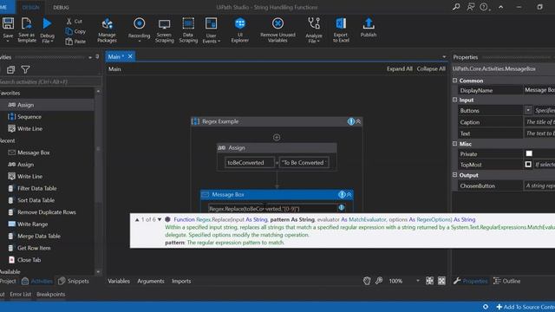
Task: Switch to the DESIGN ribbon tab
Action: 31,7
